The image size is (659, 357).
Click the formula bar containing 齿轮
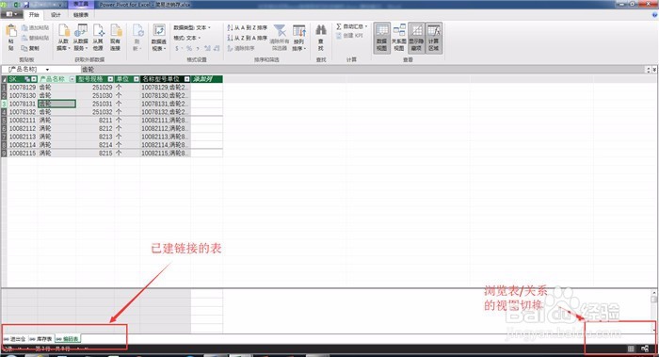click(363, 70)
